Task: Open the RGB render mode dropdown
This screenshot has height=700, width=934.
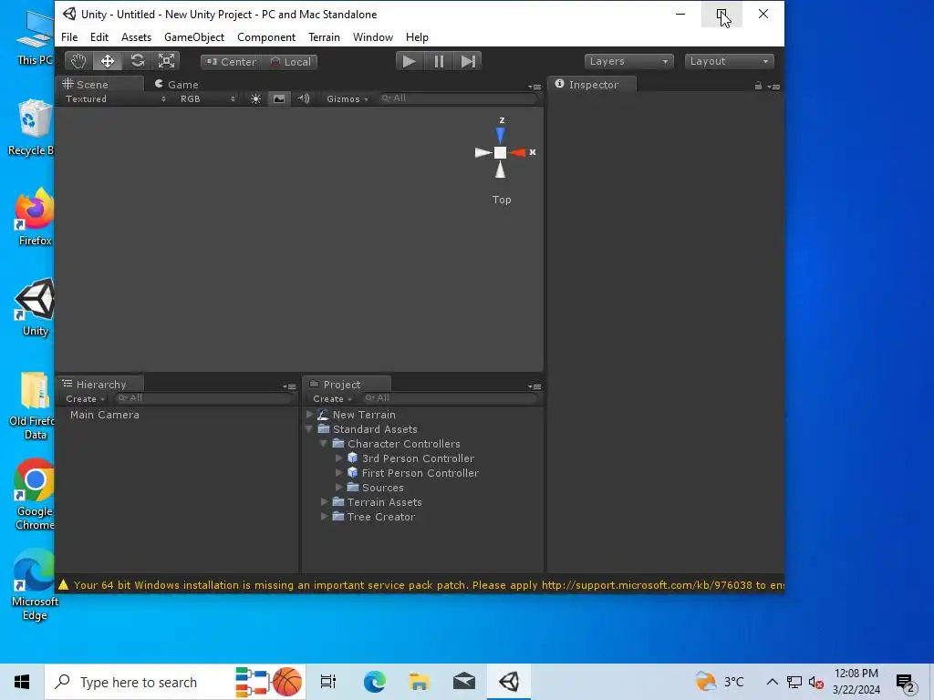Action: point(207,98)
